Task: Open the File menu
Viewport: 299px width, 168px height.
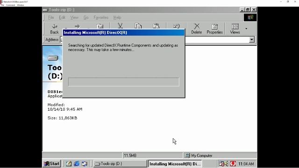Action: click(51, 18)
